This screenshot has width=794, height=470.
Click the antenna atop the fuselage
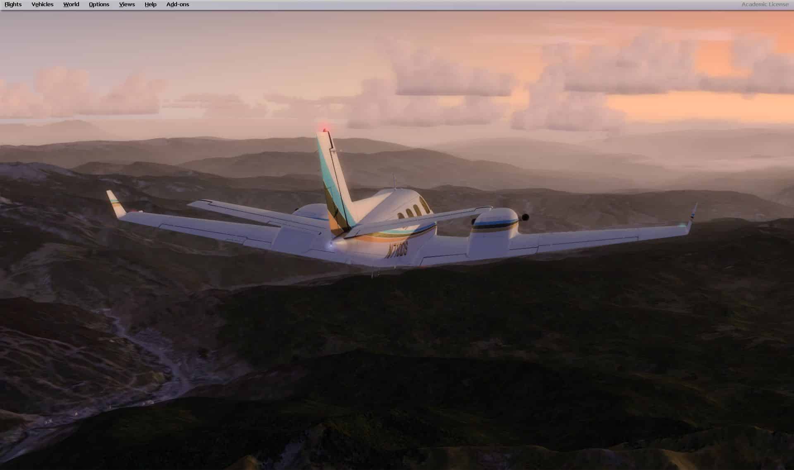pos(395,182)
